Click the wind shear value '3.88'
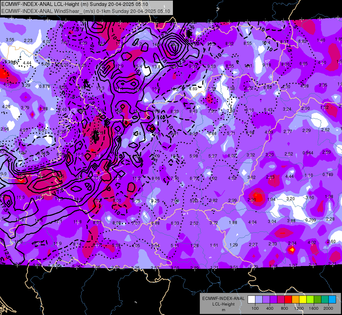The height and width of the screenshot is (315, 342). click(x=291, y=221)
